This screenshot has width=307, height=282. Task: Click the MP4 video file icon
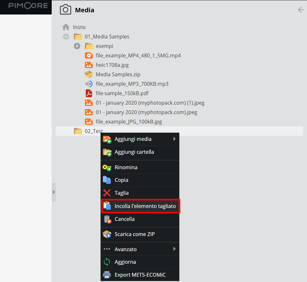click(89, 55)
